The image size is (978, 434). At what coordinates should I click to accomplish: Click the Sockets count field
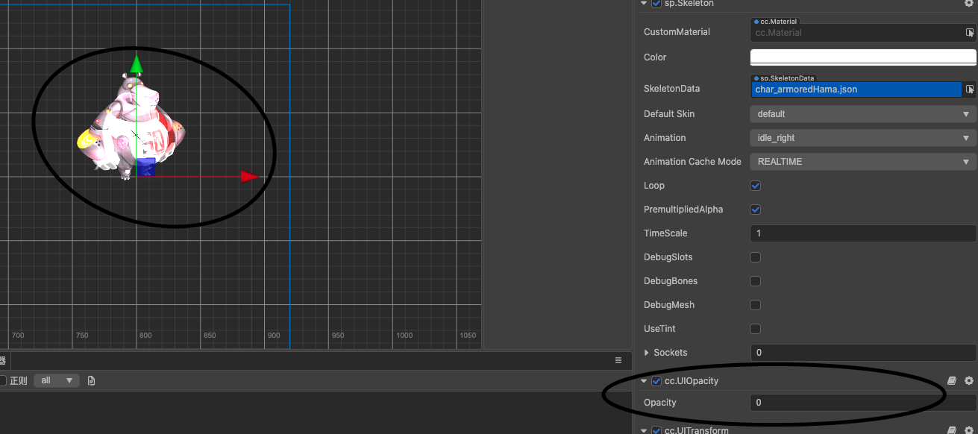coord(863,353)
